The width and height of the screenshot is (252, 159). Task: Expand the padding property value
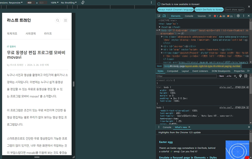pos(171,98)
